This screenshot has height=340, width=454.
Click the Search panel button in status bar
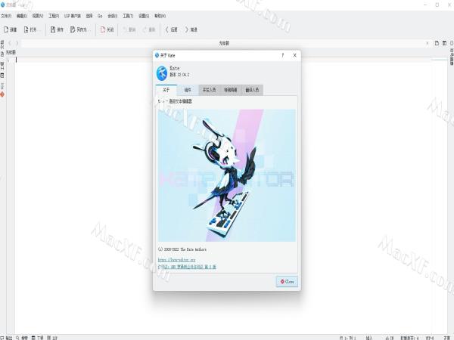point(22,338)
